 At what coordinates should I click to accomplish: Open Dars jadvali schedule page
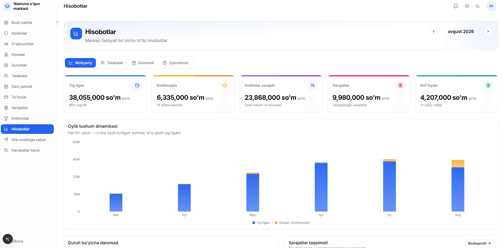point(27,86)
